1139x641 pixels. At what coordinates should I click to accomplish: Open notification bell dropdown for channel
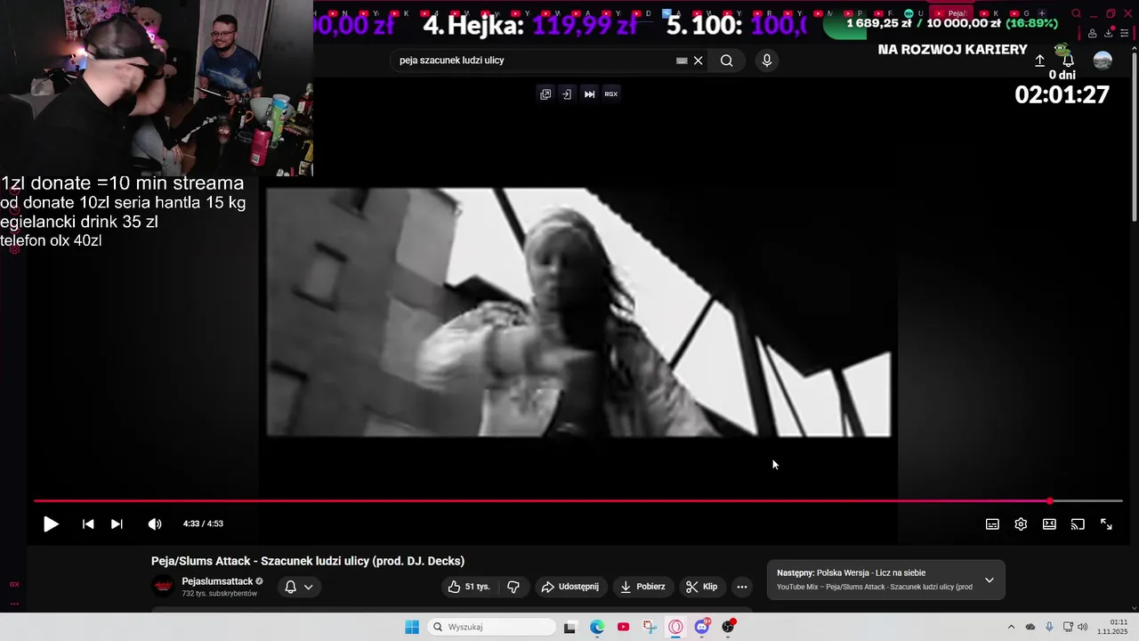[298, 587]
